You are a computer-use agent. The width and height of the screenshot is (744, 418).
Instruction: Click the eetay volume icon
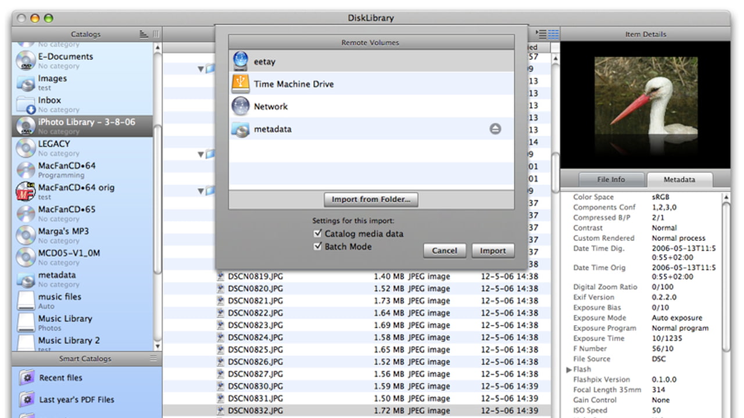(x=240, y=61)
